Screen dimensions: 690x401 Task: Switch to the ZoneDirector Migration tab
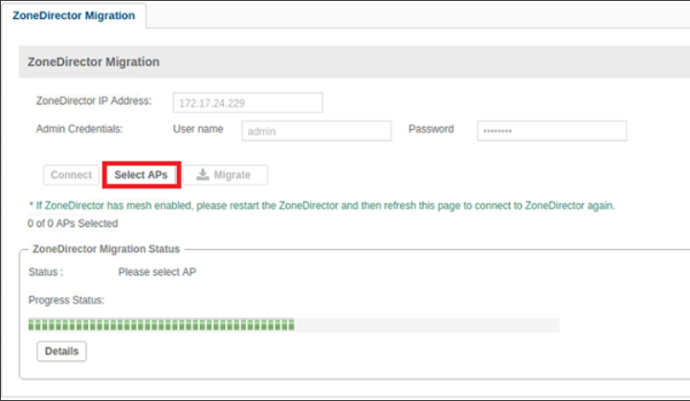click(x=73, y=15)
